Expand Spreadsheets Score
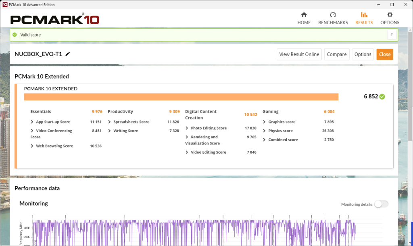Viewport: 413px width, 246px height. tap(109, 122)
